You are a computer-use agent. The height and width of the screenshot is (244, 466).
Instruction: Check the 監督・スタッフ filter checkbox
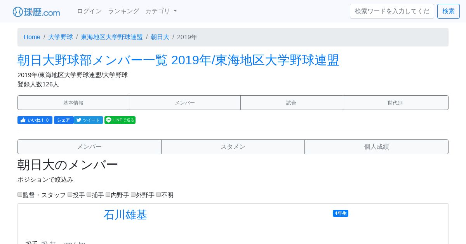[20, 194]
